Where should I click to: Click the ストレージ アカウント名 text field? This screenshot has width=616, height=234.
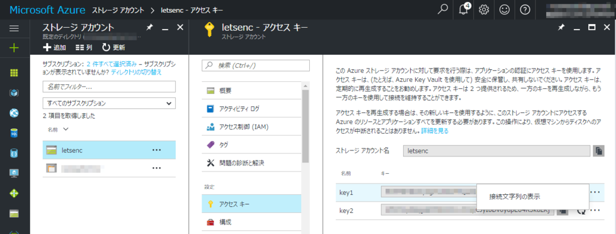496,151
